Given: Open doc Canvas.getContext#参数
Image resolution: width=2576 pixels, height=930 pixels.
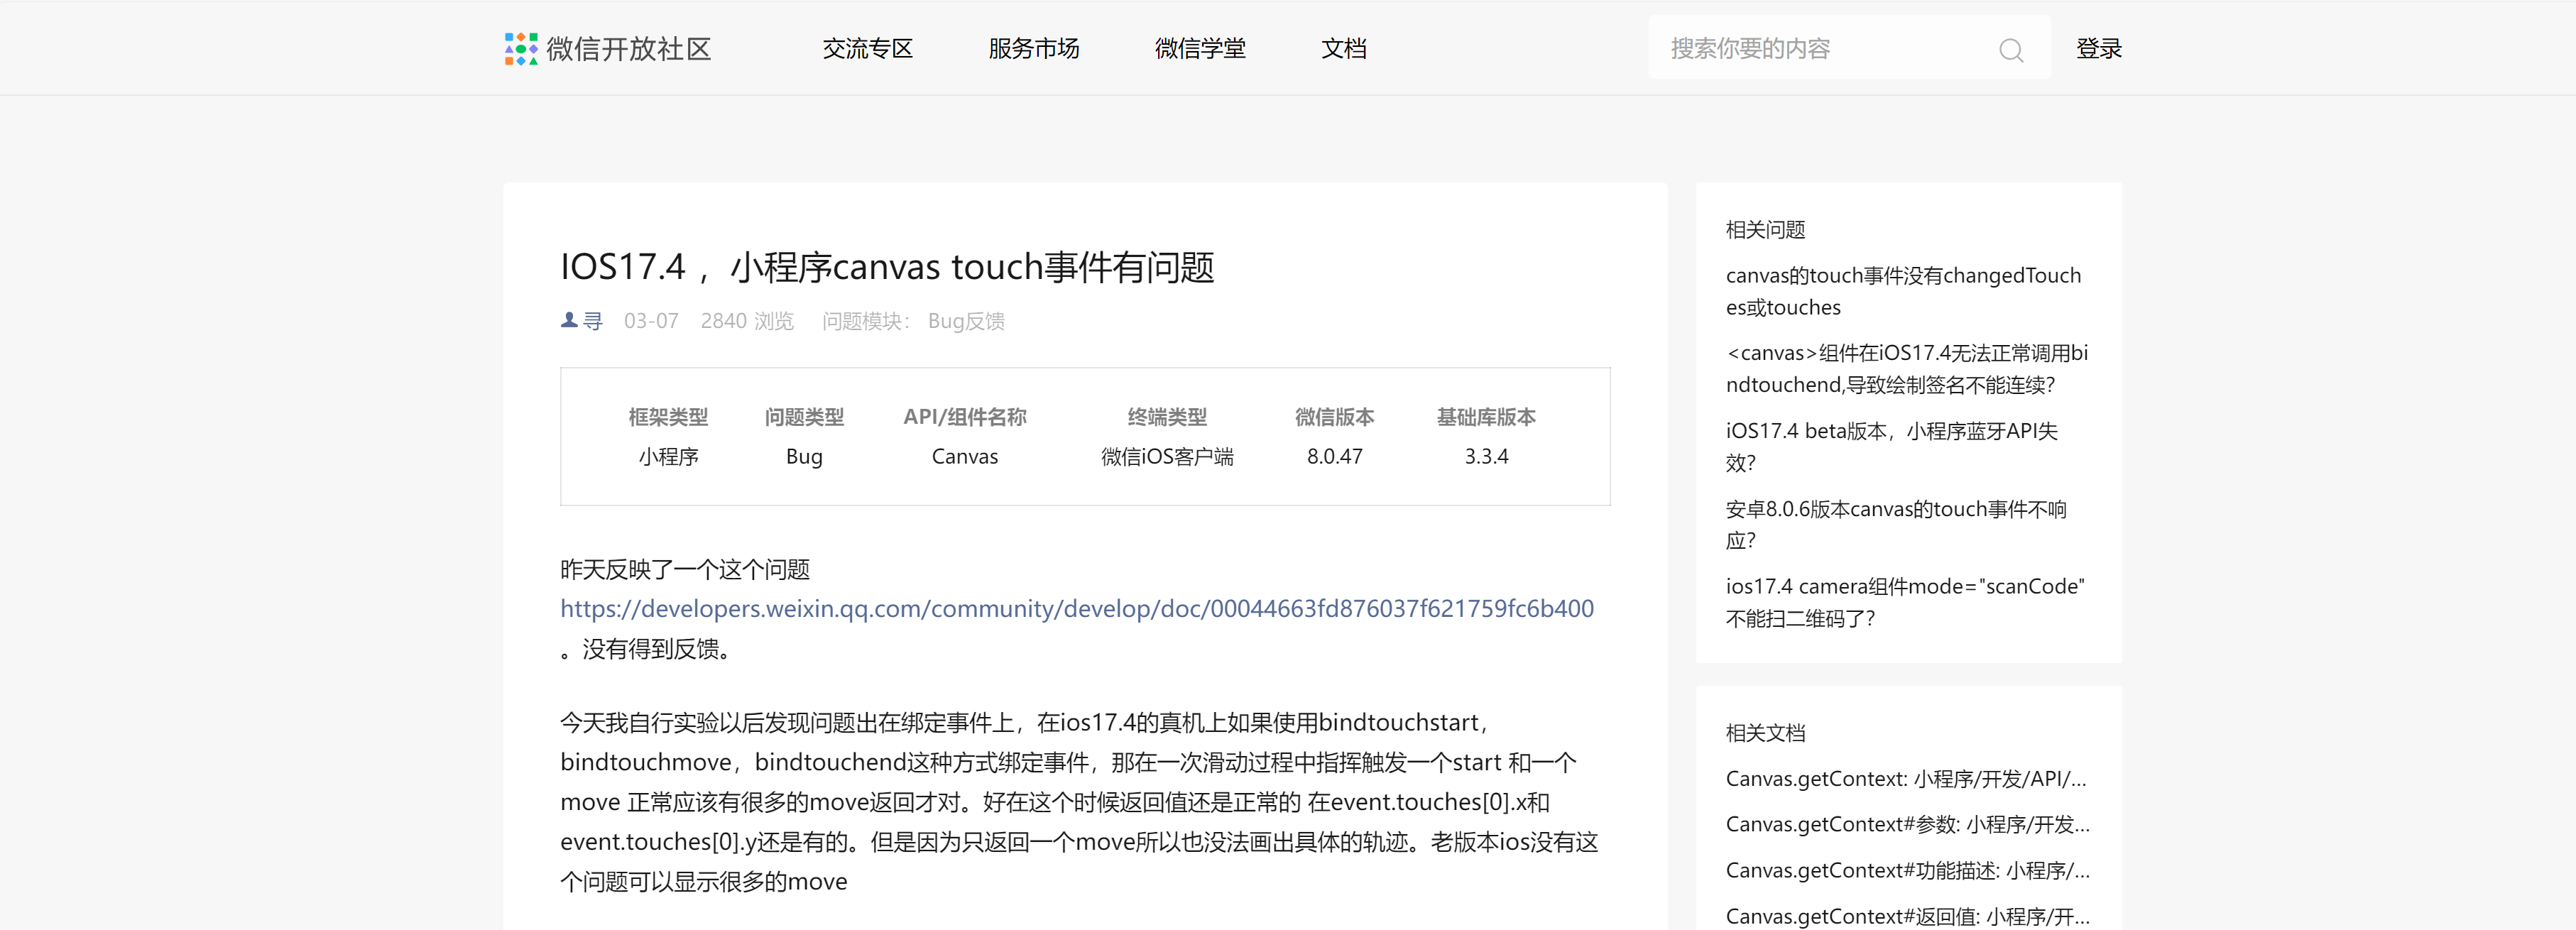Looking at the screenshot, I should 1908,825.
